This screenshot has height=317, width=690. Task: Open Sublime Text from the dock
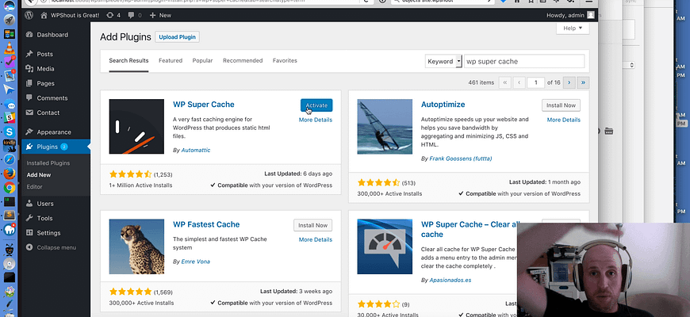[10, 216]
